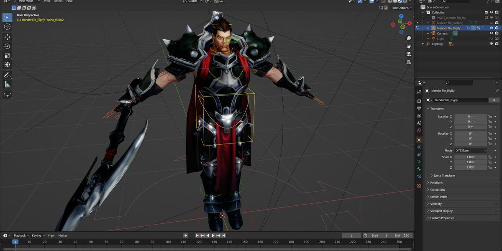Open the Bone Constraints properties tab

(x=419, y=177)
